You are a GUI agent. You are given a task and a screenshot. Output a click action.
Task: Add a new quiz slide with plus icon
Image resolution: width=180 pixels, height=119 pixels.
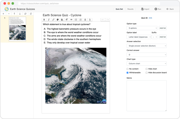[x=3, y=14]
